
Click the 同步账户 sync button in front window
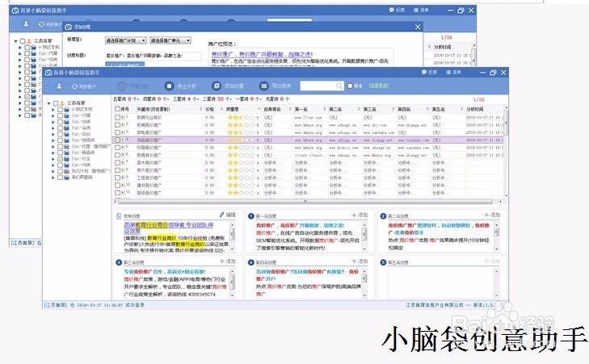[84, 86]
